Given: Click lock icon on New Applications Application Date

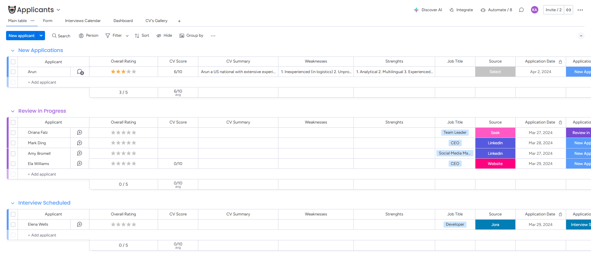Looking at the screenshot, I should (x=560, y=62).
